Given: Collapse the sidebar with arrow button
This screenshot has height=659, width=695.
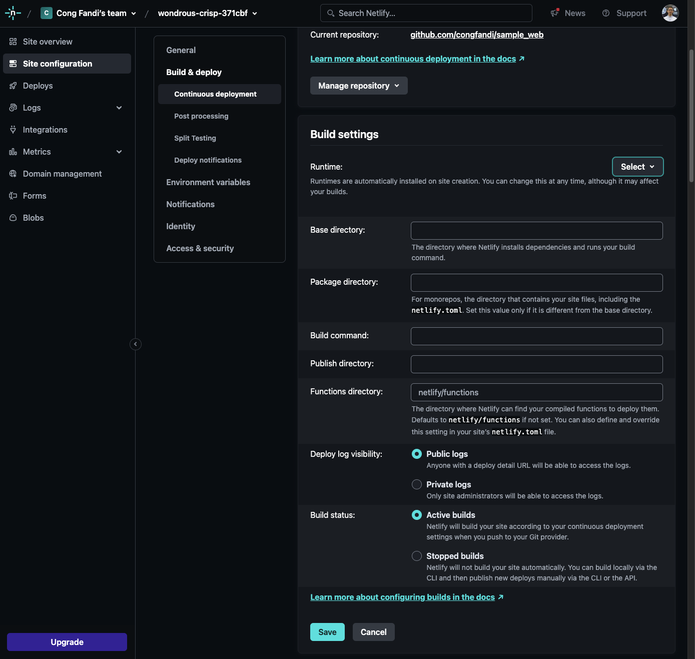Looking at the screenshot, I should point(136,344).
